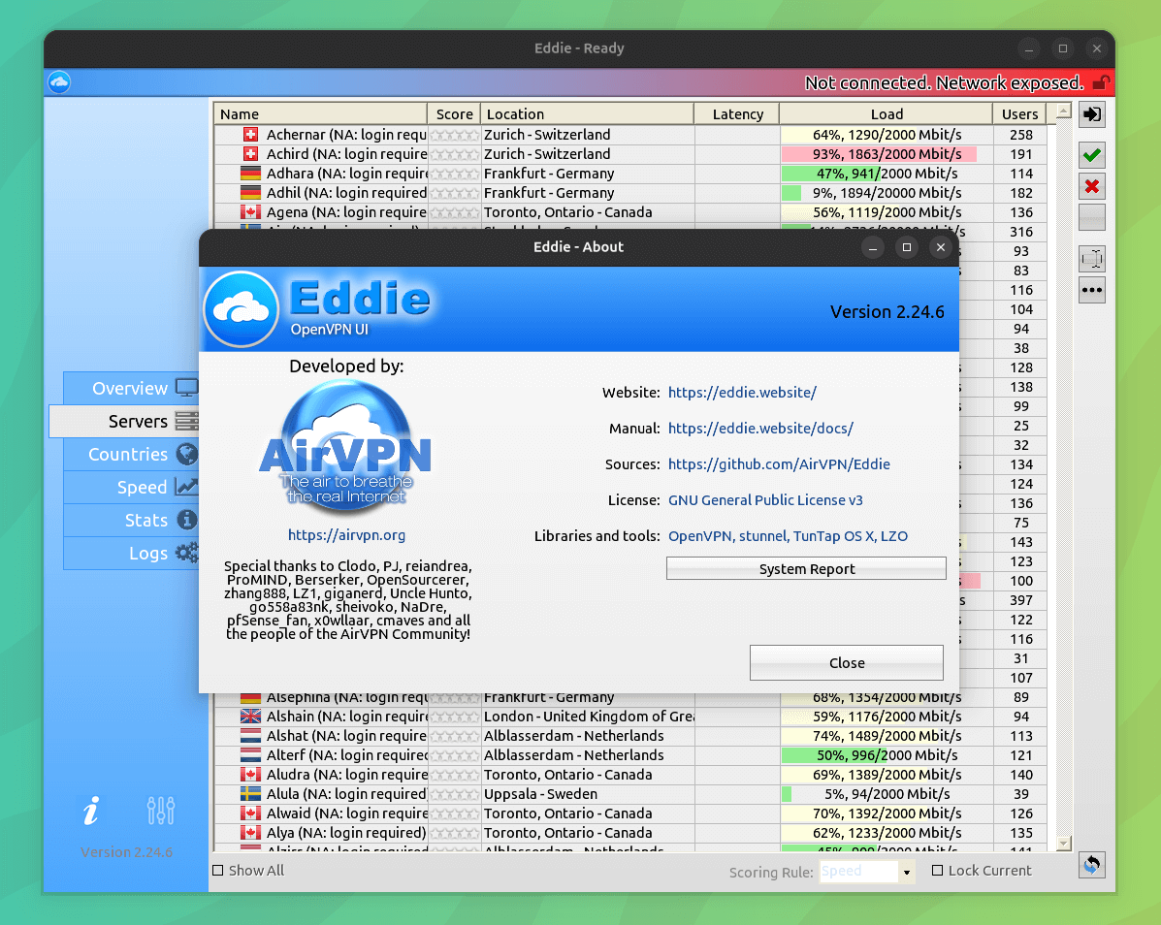Click Adhara load bar 47% cell
This screenshot has height=925, width=1161.
pos(887,174)
